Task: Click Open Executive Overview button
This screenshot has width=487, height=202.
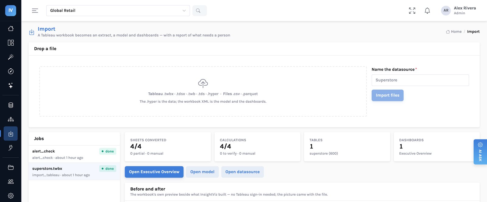Action: (154, 172)
